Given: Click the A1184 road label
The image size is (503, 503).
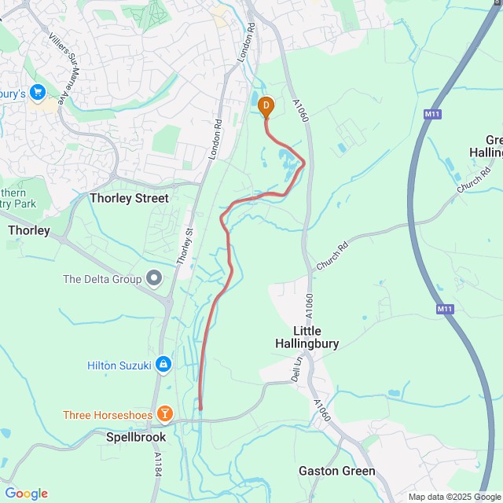Looking at the screenshot, I should [x=158, y=464].
